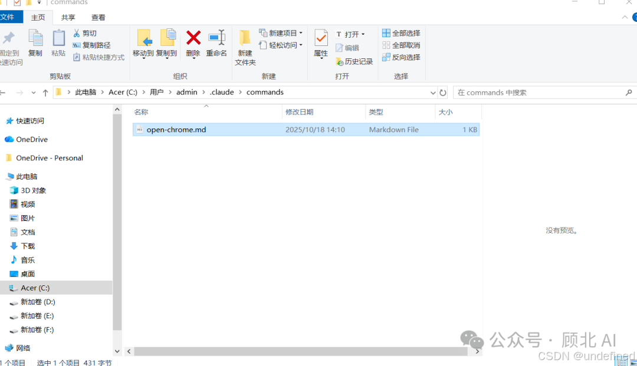
Task: Click sidebar scroll-up arrow
Action: tap(117, 110)
